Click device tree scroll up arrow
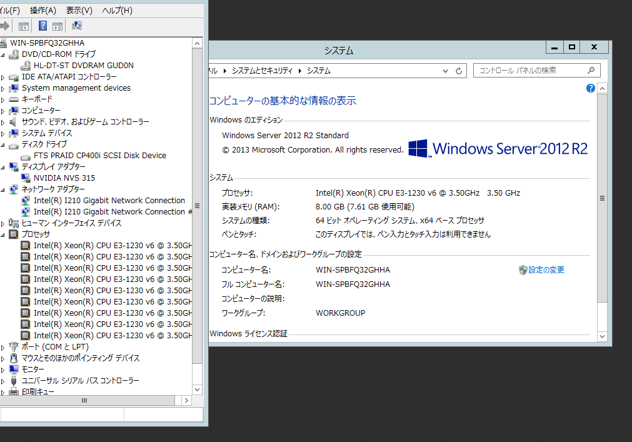The width and height of the screenshot is (632, 442). click(x=197, y=44)
